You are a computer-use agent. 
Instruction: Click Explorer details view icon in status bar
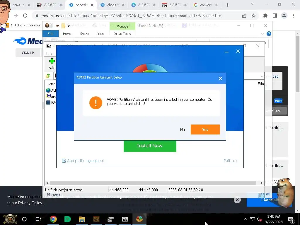point(261,195)
